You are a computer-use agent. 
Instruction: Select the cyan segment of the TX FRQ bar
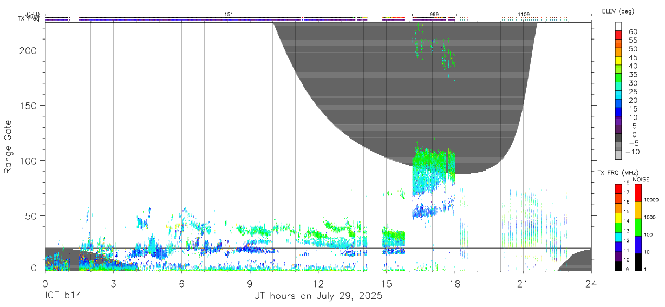tap(618, 236)
